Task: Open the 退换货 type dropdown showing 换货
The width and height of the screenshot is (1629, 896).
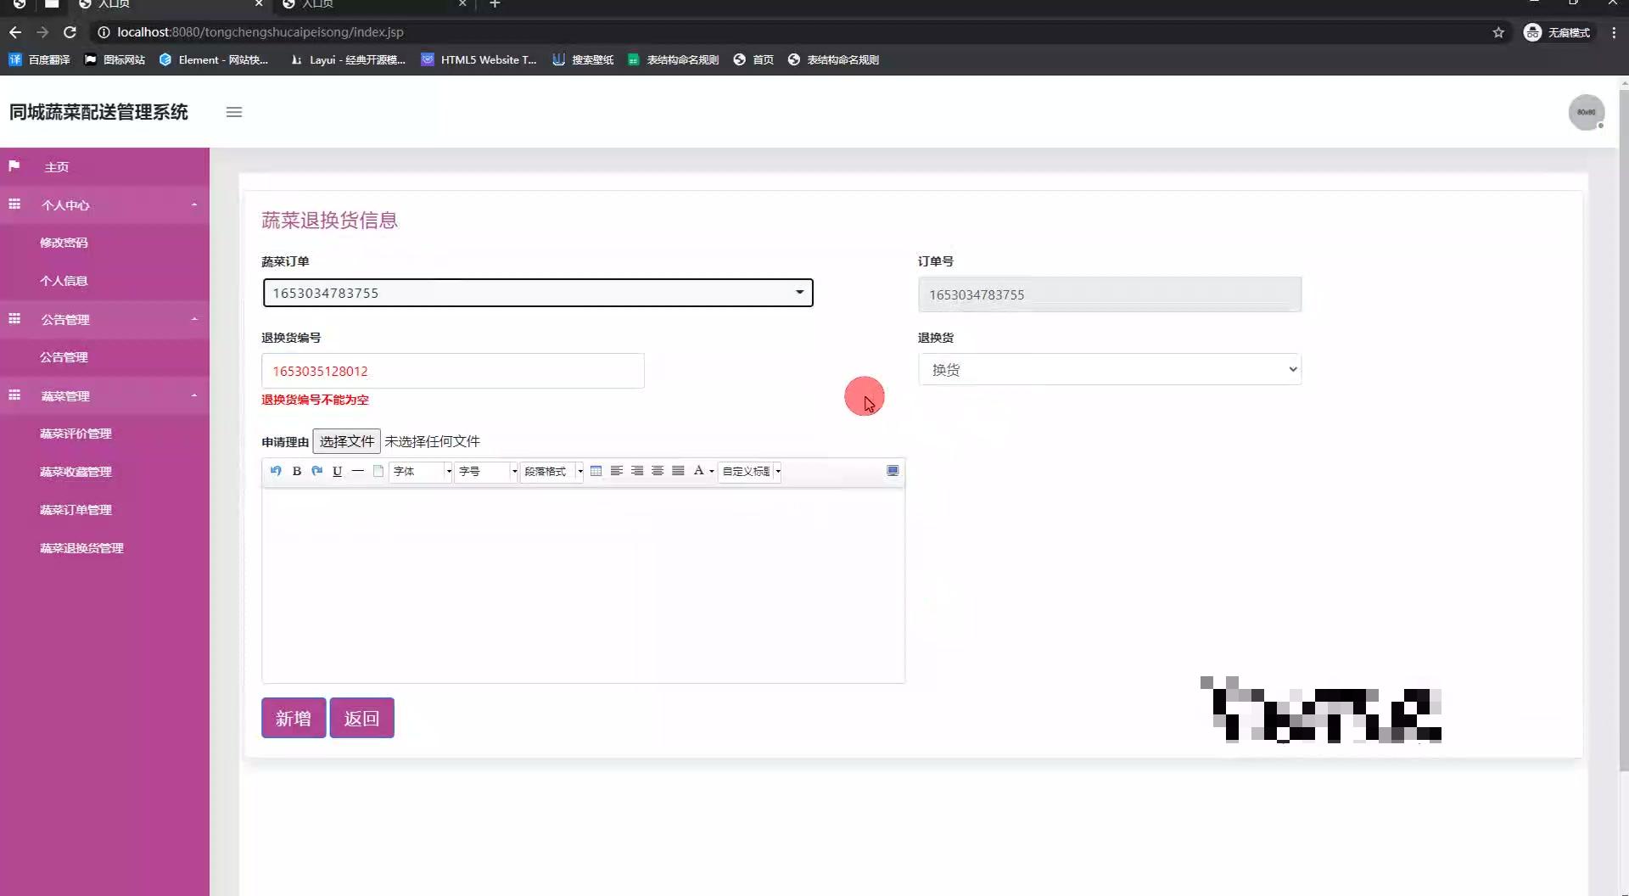Action: coord(1110,369)
